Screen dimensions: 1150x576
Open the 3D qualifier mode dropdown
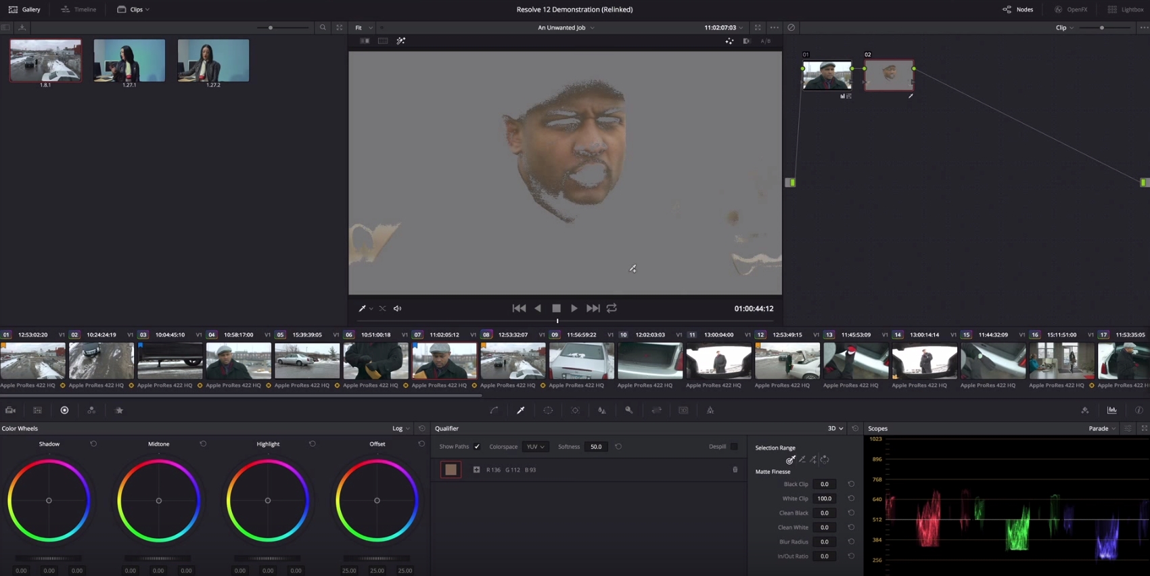pos(835,429)
